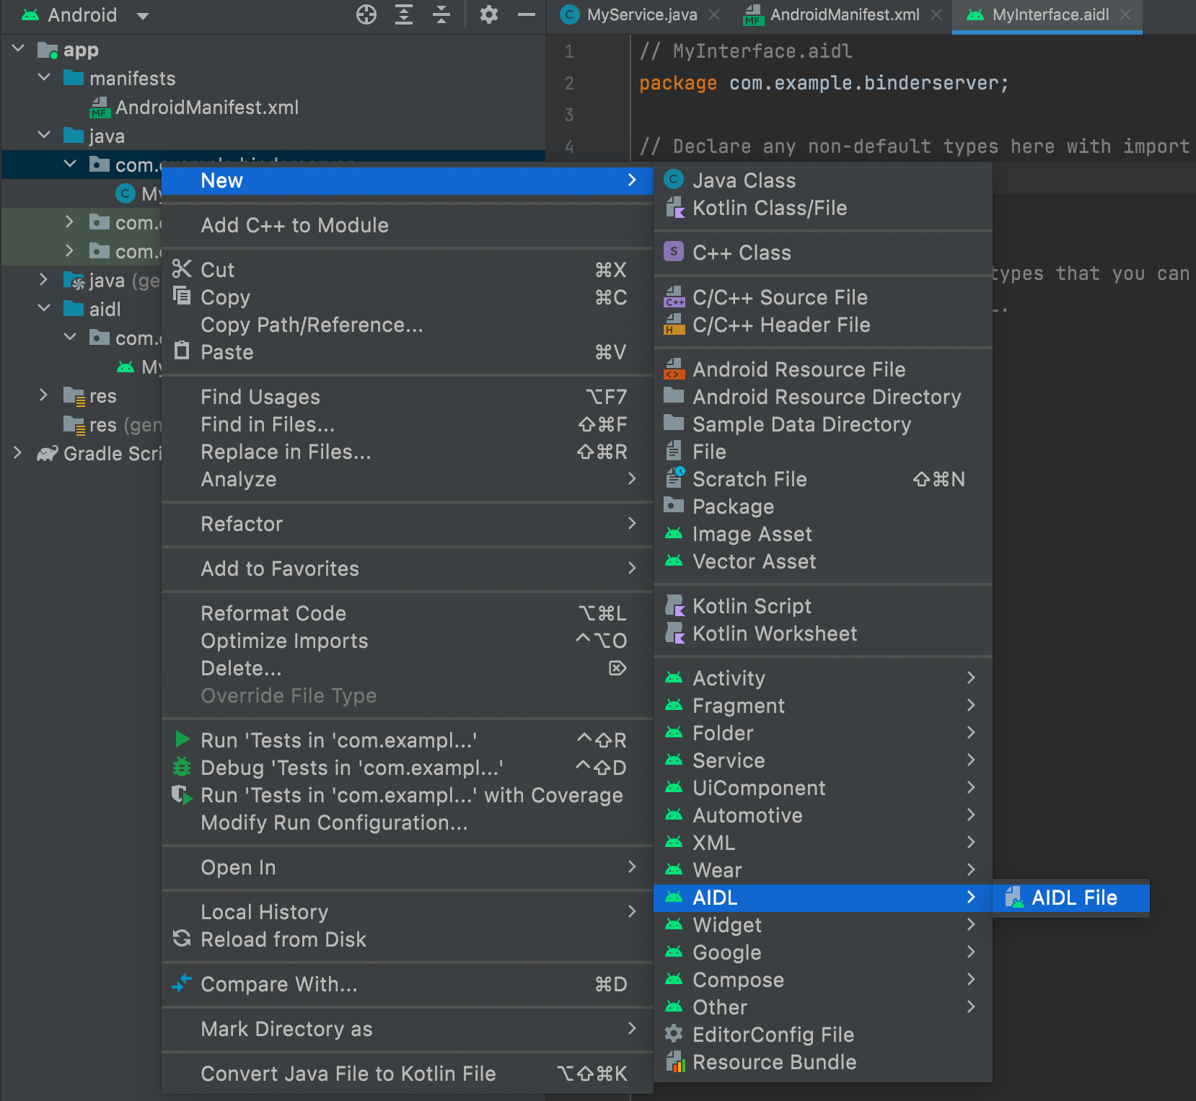Select Resource Bundle option
The image size is (1196, 1101).
click(x=823, y=1062)
